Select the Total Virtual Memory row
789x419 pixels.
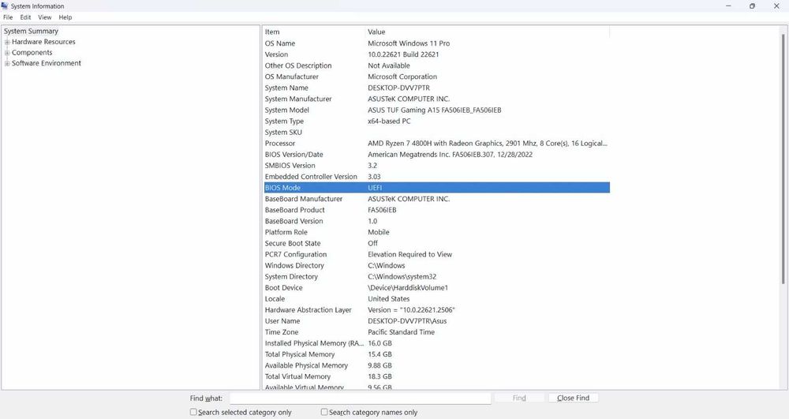tap(436, 376)
